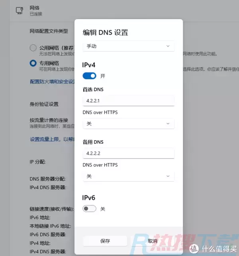Open DNS over HTTPS dropdown under 首选 DNS
This screenshot has width=239, height=256.
129,123
